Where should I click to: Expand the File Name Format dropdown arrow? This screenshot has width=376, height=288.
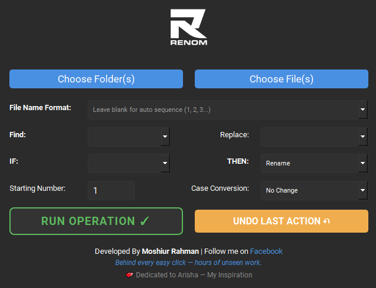click(x=362, y=110)
